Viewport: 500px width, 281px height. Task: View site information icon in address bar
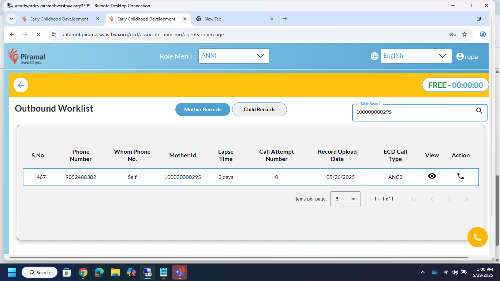coord(54,34)
